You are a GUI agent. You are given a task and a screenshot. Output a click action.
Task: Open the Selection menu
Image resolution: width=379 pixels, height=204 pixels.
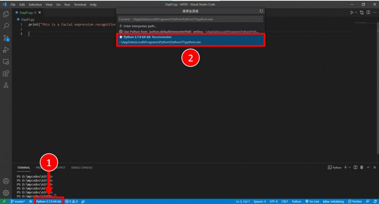[35, 4]
